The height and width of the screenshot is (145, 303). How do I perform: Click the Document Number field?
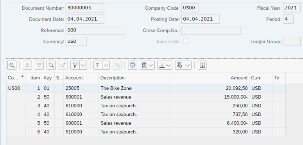click(x=85, y=8)
